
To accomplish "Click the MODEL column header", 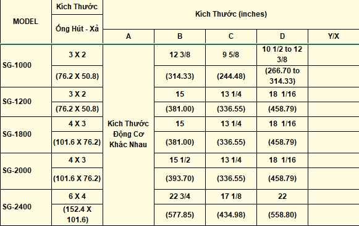I will (x=26, y=22).
